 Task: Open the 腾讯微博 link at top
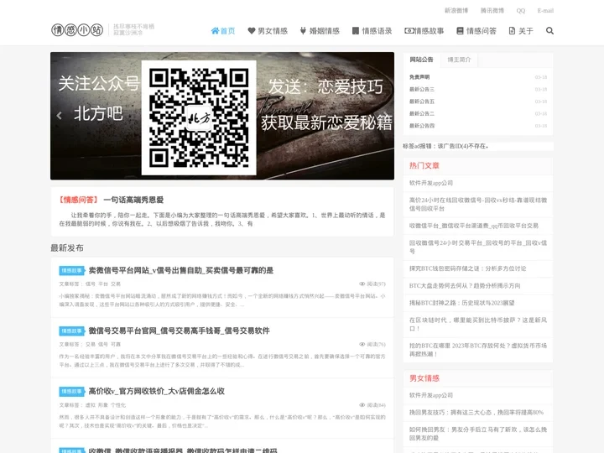492,11
